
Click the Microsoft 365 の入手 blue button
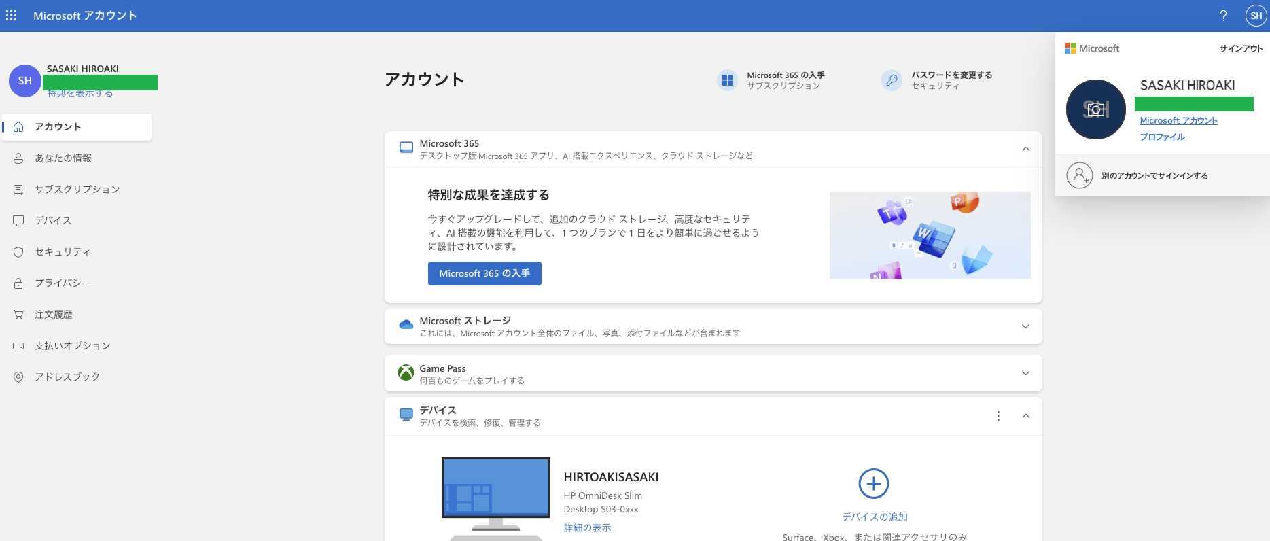click(484, 273)
